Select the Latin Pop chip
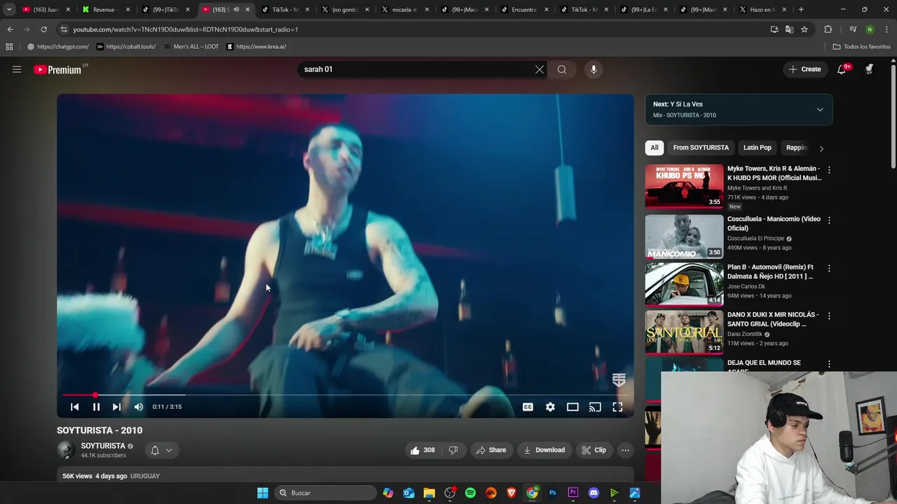This screenshot has height=504, width=897. point(757,148)
